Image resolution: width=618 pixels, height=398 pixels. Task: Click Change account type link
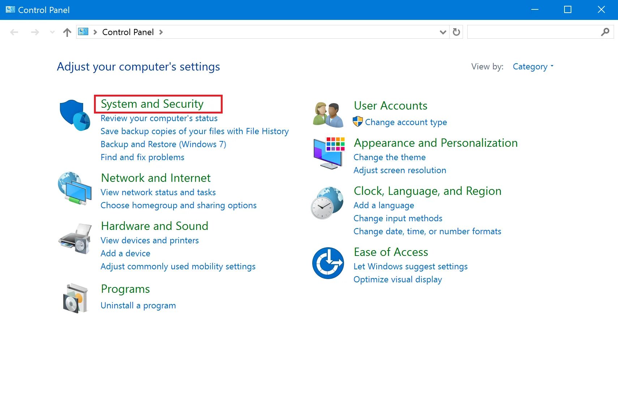point(406,122)
